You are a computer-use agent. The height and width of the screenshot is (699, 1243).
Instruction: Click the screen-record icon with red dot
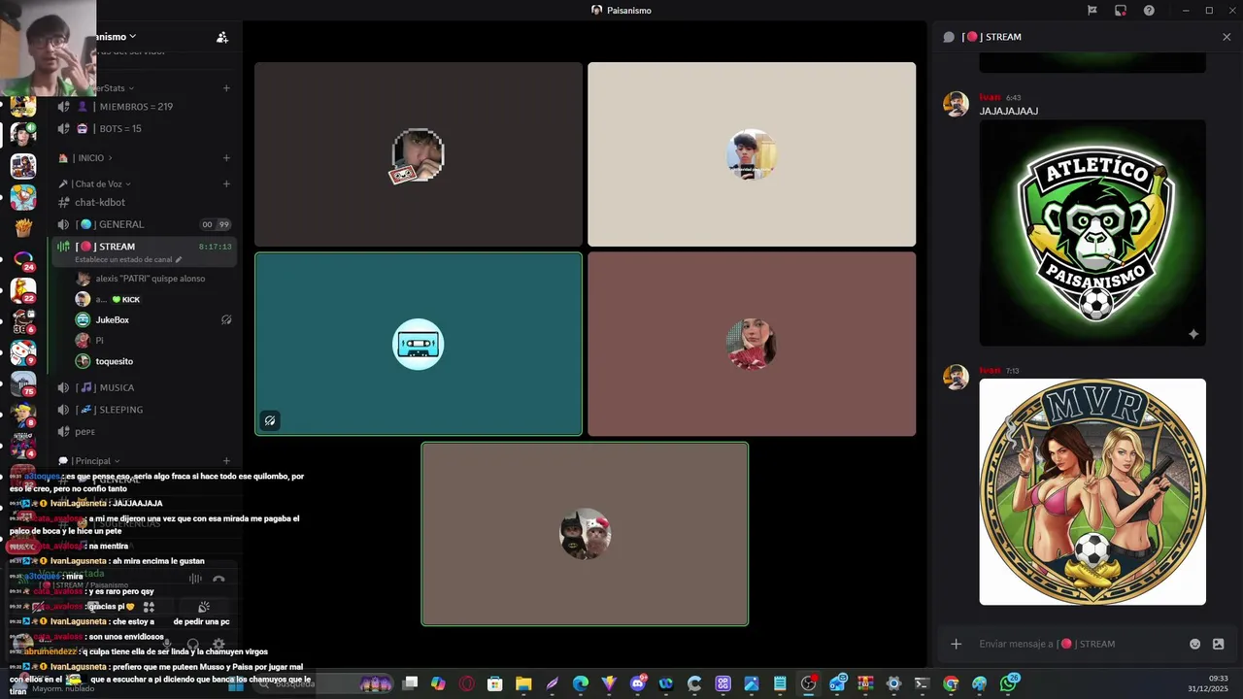click(x=1121, y=11)
